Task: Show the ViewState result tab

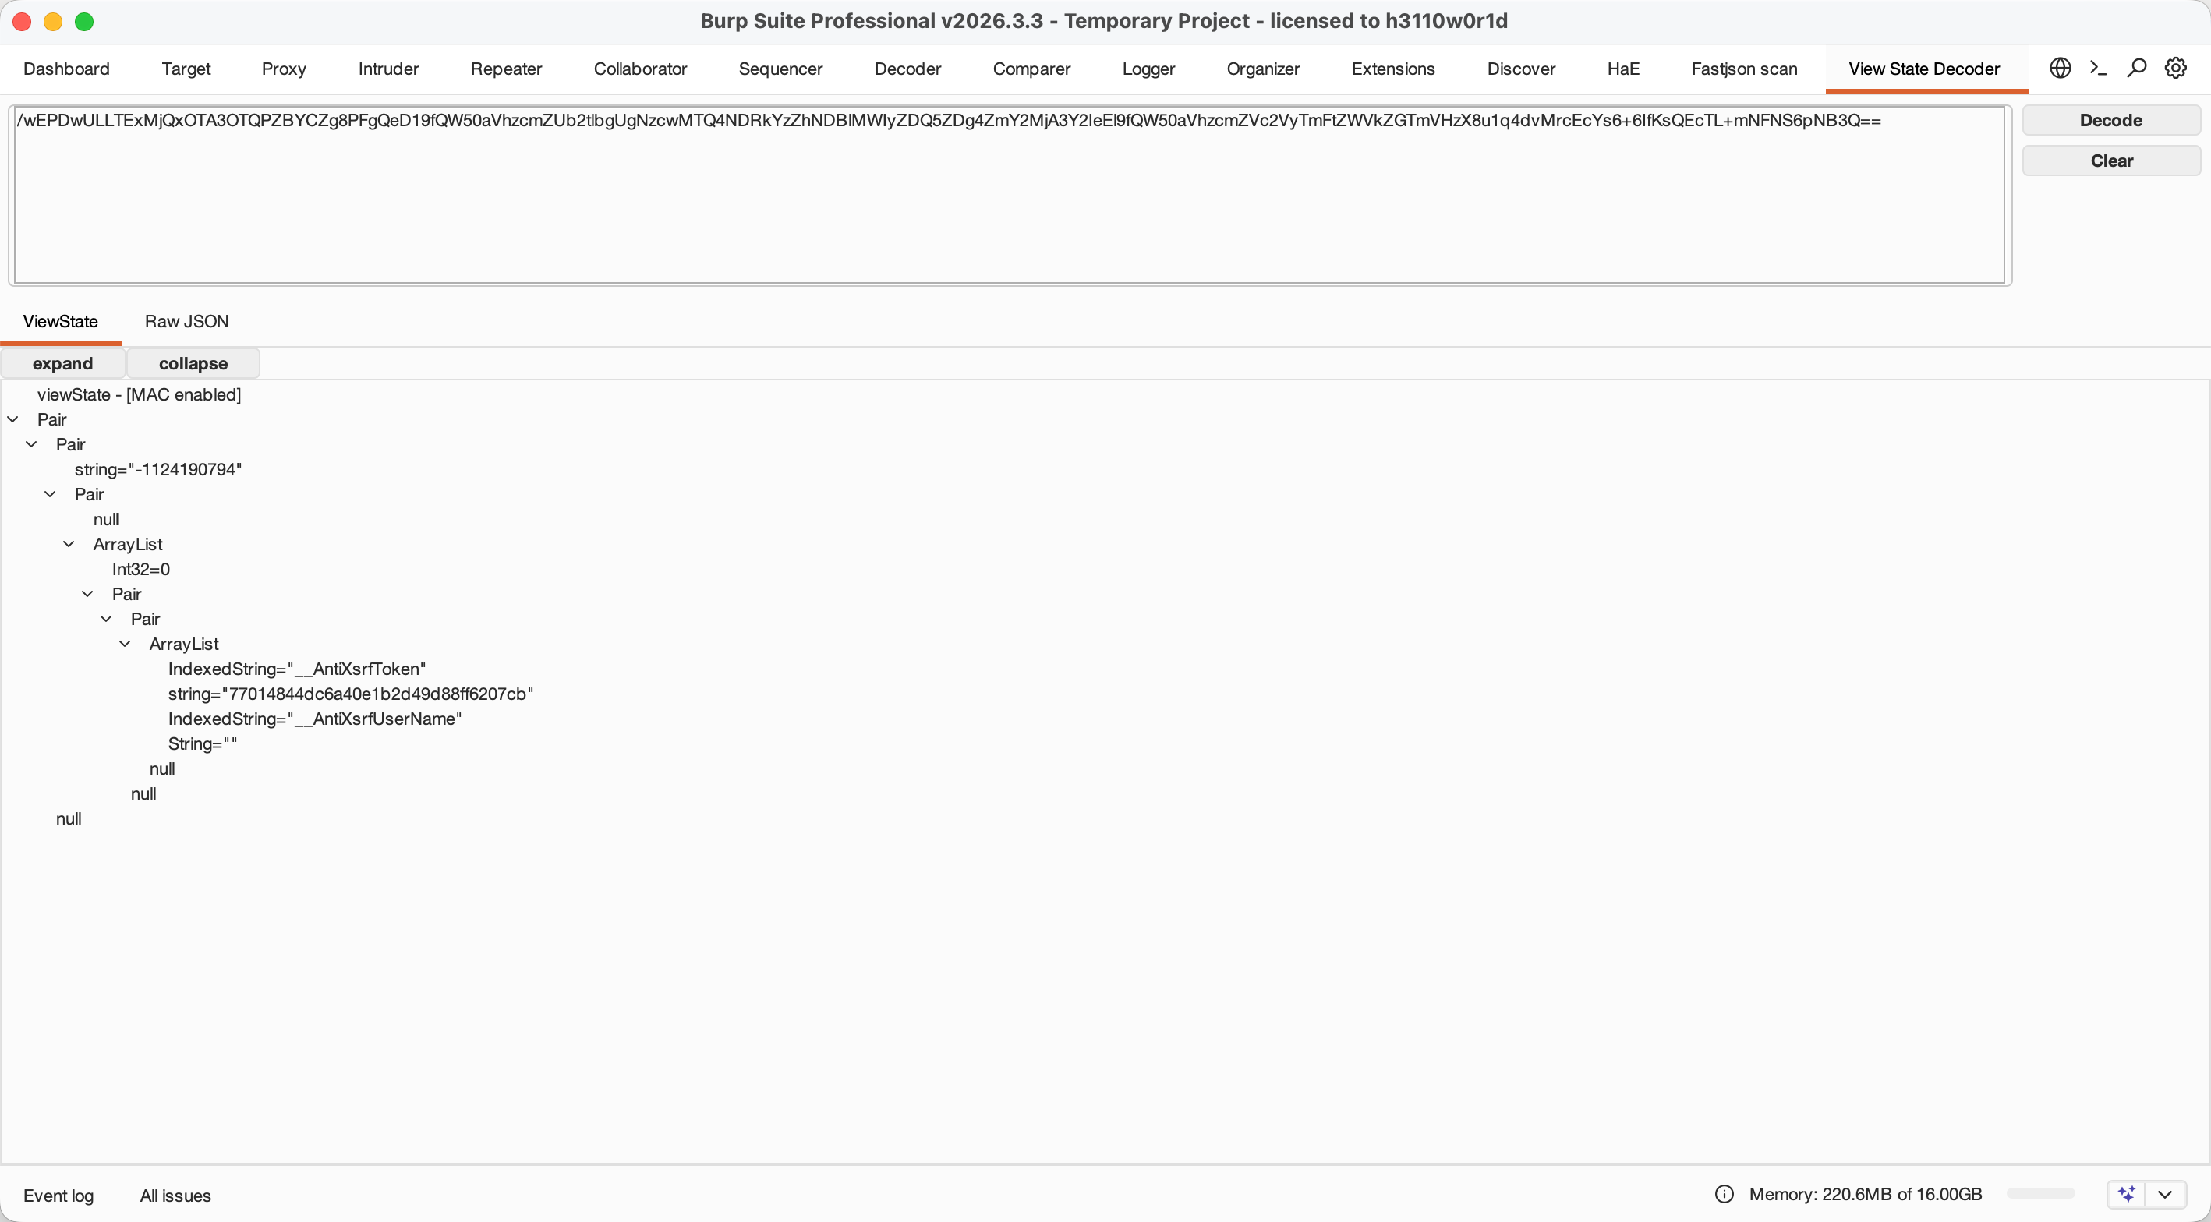Action: (61, 322)
